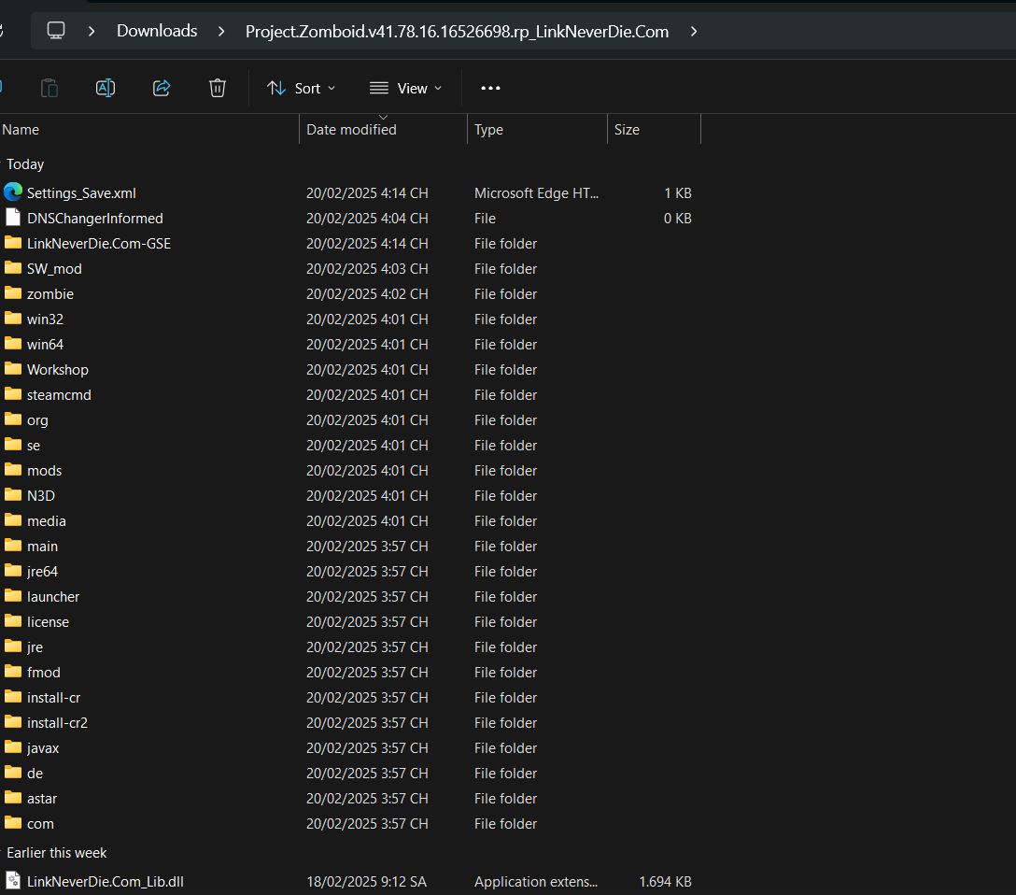This screenshot has width=1016, height=895.
Task: Open the Sort dropdown menu
Action: pos(301,88)
